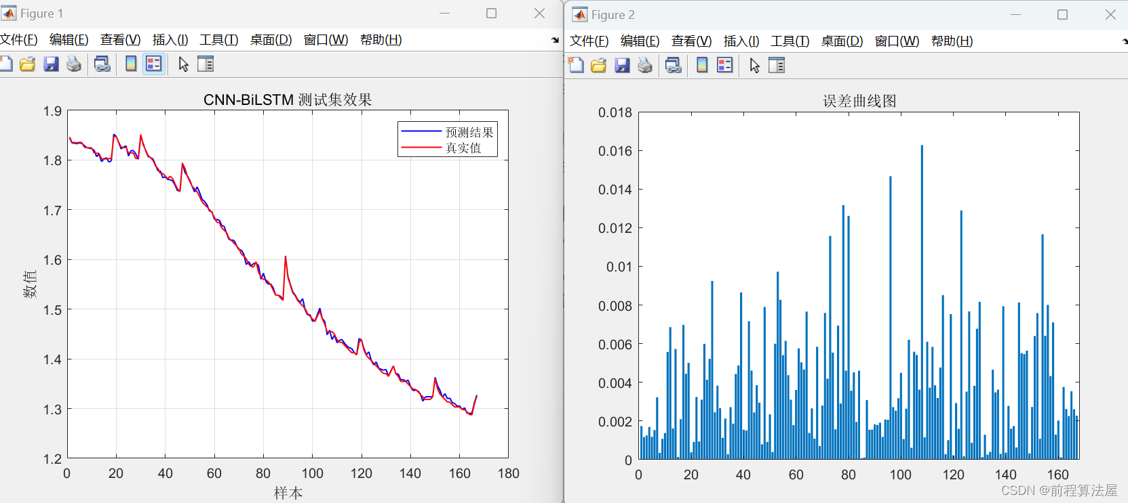Open 文件(F) menu in Figure 2
1128x503 pixels.
click(589, 41)
